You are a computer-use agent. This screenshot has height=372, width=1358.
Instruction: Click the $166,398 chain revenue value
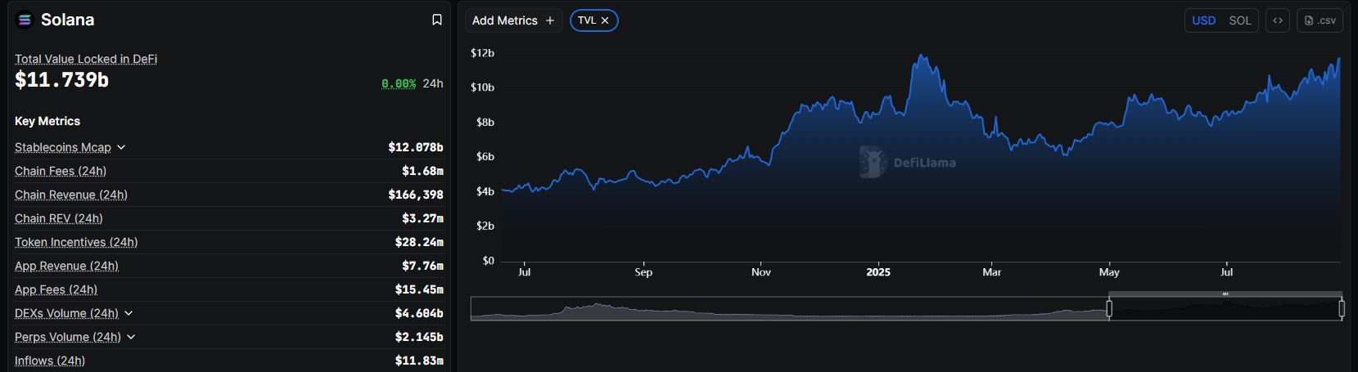416,195
